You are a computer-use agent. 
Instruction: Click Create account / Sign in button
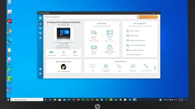(147, 17)
